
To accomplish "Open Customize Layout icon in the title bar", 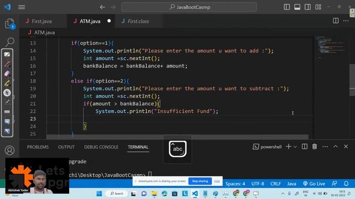I will point(318,7).
